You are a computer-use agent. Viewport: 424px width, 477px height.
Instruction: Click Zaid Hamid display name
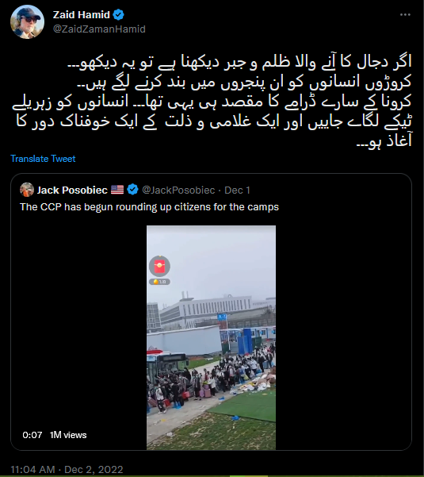82,14
